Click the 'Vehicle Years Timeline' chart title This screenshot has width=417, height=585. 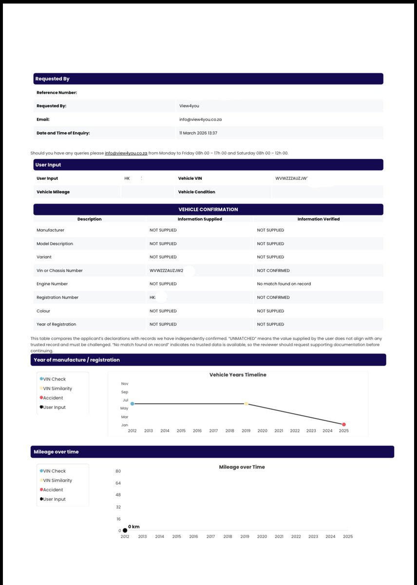[x=238, y=375]
